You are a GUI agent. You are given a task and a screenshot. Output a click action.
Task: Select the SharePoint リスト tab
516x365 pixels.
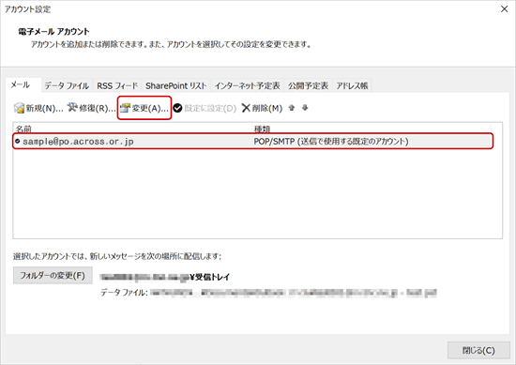point(176,85)
